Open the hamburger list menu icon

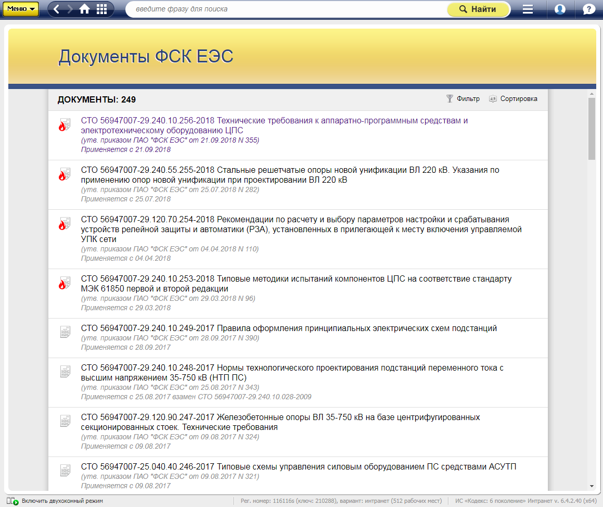click(x=528, y=9)
